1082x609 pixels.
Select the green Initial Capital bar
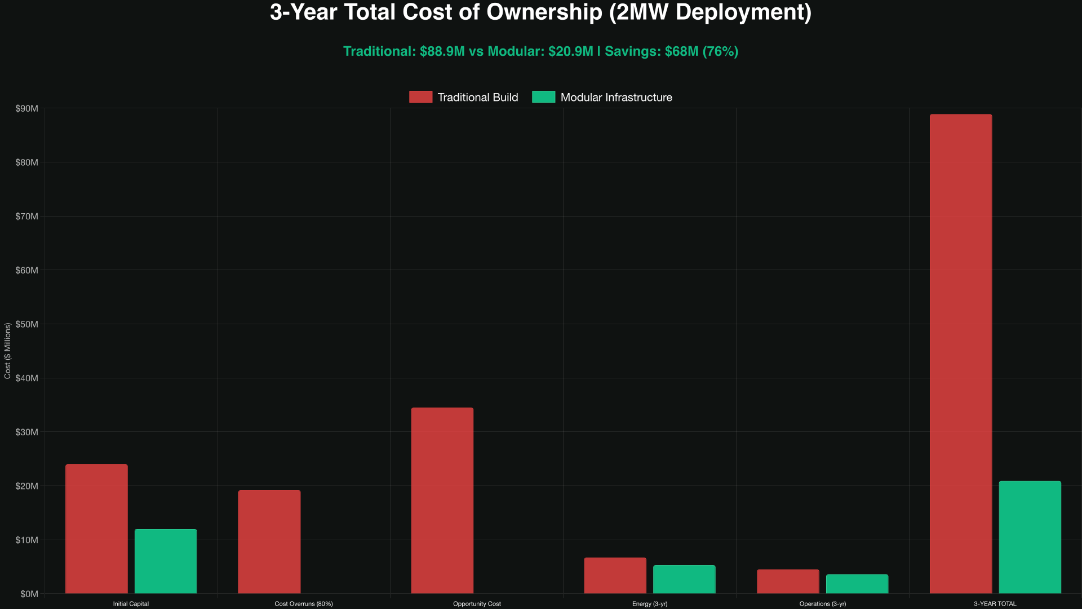pyautogui.click(x=166, y=561)
